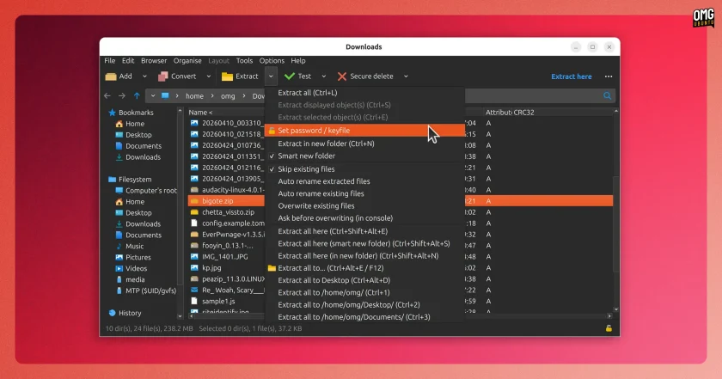
Task: Click the padlock icon in status bar
Action: pyautogui.click(x=609, y=328)
